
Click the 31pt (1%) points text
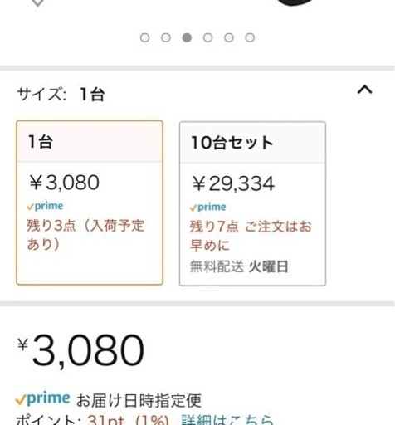(x=128, y=420)
